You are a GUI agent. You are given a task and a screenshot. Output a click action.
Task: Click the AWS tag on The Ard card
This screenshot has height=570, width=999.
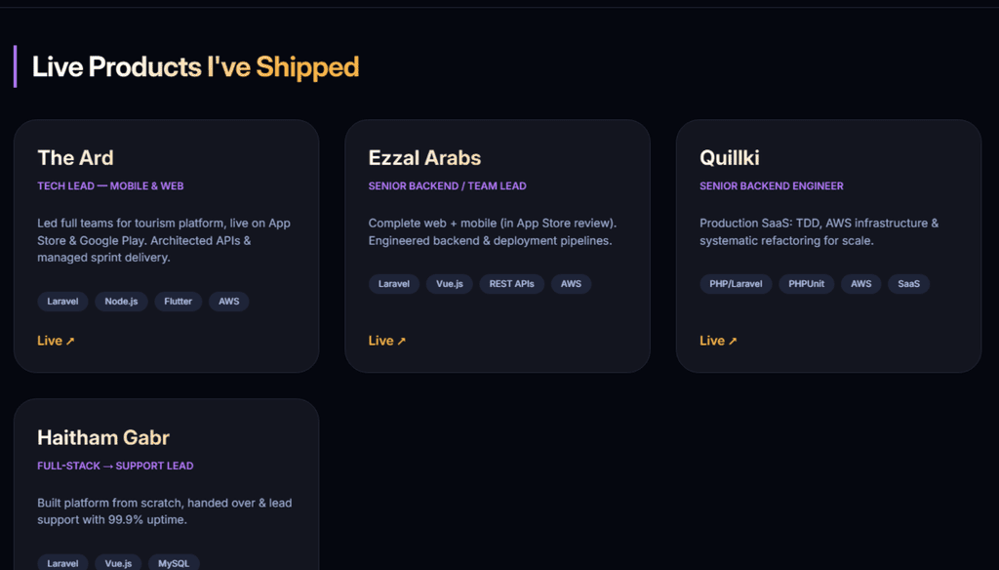(x=229, y=302)
